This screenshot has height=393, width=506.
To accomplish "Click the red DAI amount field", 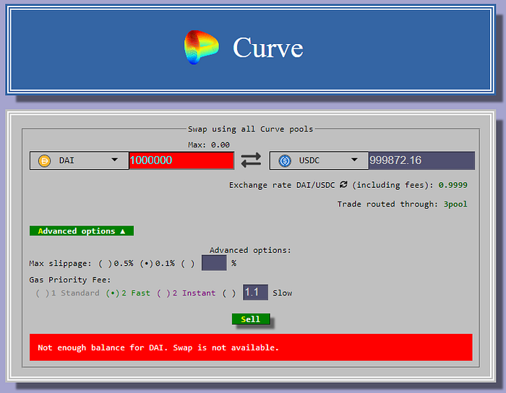I will [181, 160].
